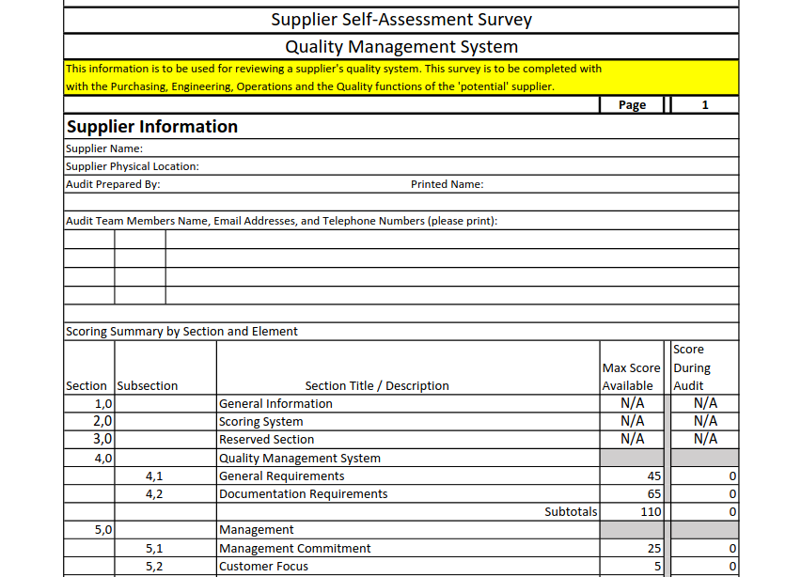Select the Supplier Information heading
This screenshot has height=577, width=801.
click(x=152, y=127)
